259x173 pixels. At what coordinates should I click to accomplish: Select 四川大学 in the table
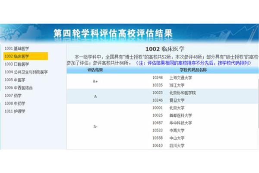point(177,145)
